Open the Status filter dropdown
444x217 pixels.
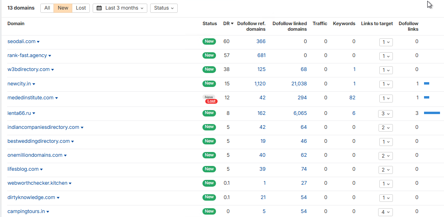tap(164, 8)
